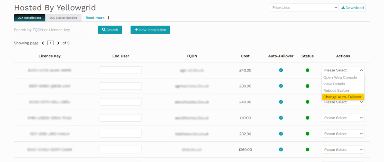Toggle Auto-Failover check in £10.00 row
The image size is (384, 162).
pos(280,118)
